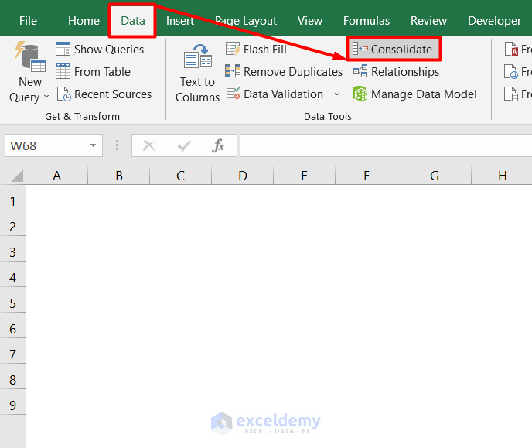532x448 pixels.
Task: Switch to the Insert tab
Action: (x=180, y=21)
